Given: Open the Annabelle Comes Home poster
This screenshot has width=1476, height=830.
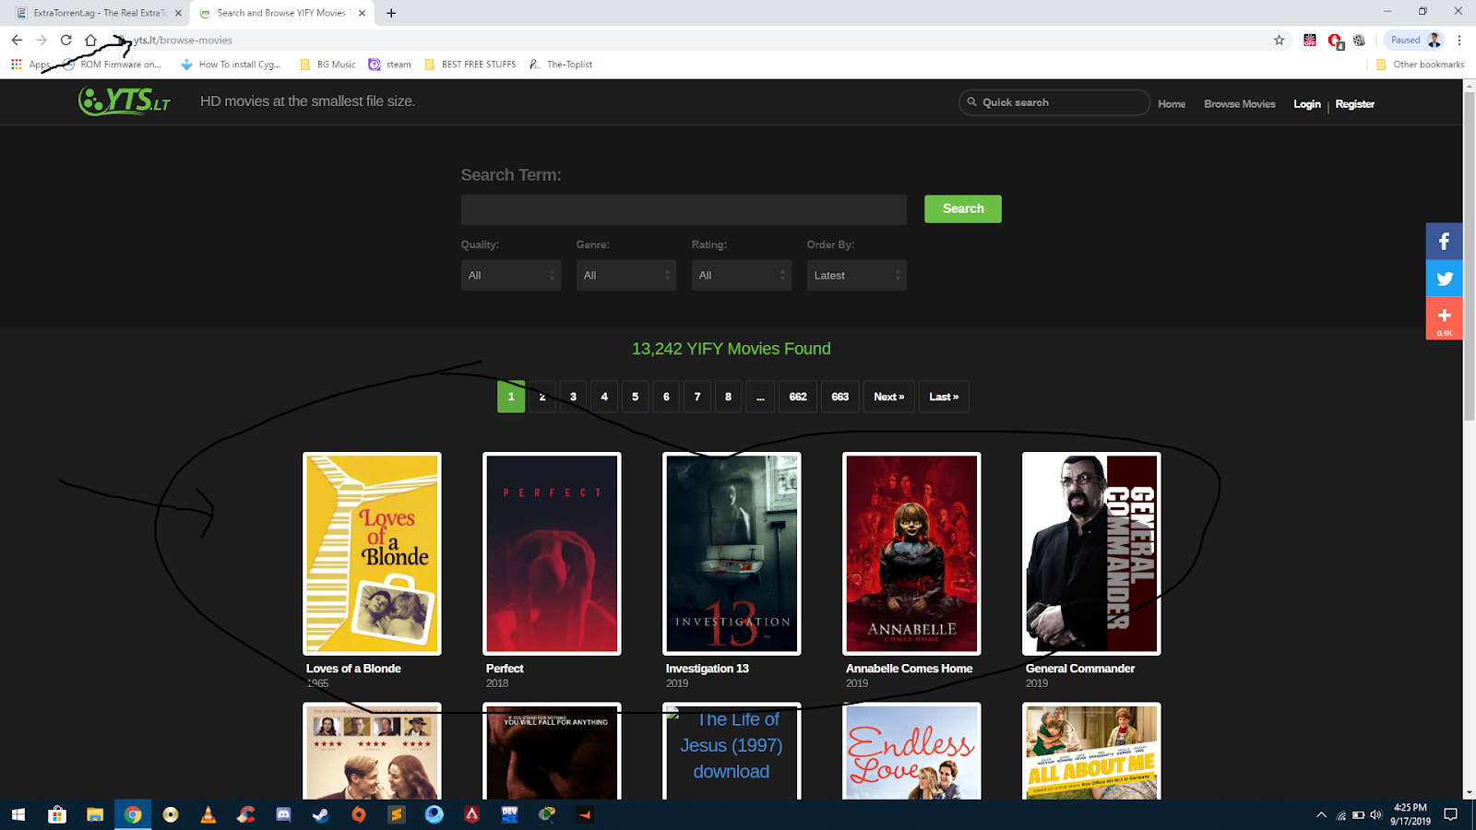Looking at the screenshot, I should pos(911,553).
